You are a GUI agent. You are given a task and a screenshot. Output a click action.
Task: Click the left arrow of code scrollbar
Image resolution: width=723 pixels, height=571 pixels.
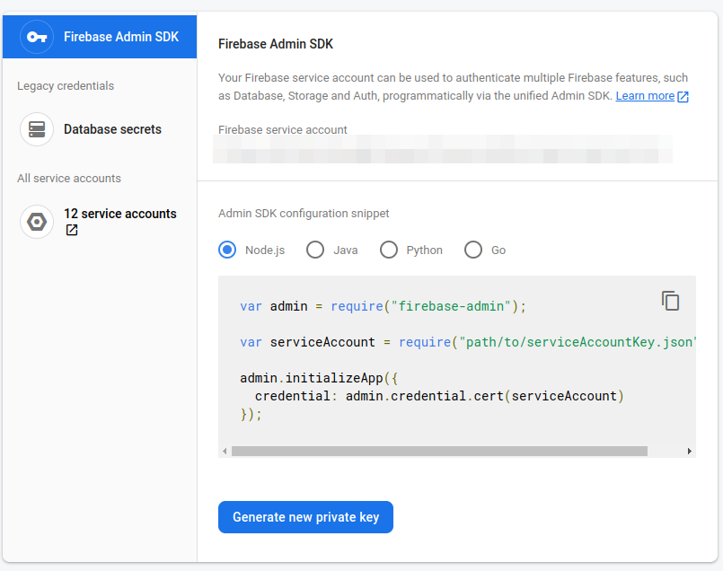pos(225,452)
